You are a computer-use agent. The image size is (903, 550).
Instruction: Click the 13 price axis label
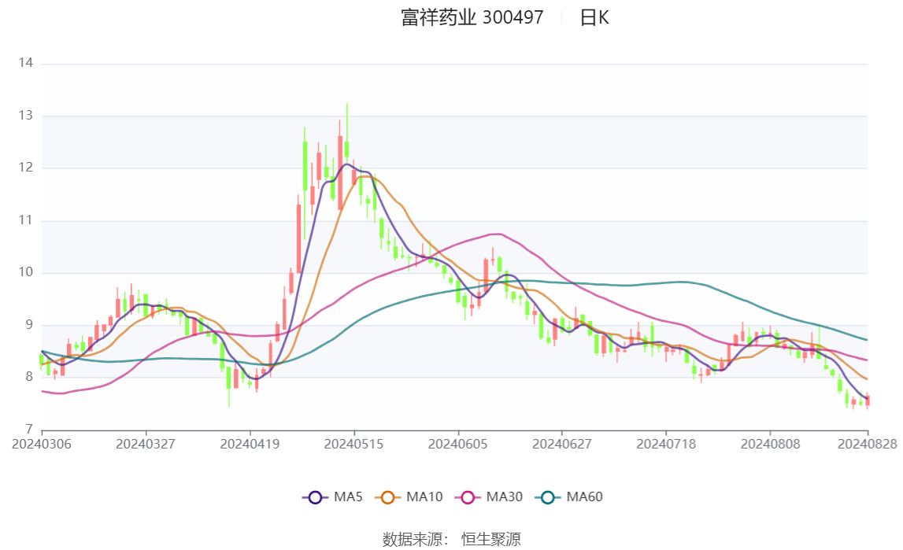click(25, 116)
